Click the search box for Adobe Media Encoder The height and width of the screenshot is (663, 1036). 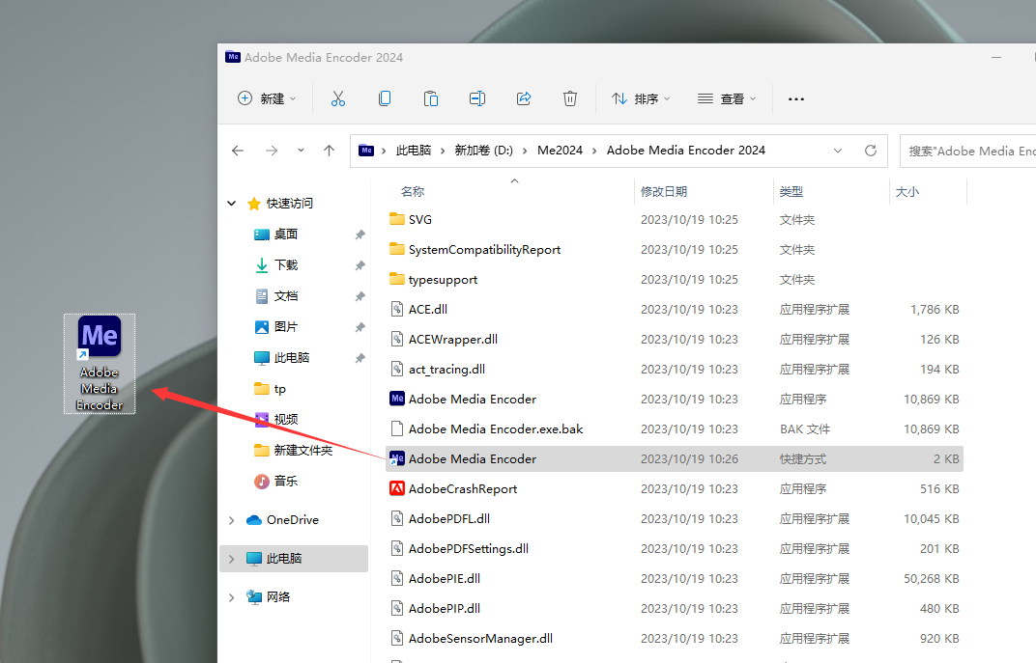coord(968,152)
